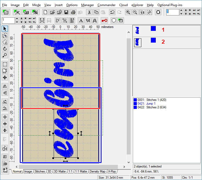Click the Cut scissors icon
The height and width of the screenshot is (180, 202).
[89, 12]
